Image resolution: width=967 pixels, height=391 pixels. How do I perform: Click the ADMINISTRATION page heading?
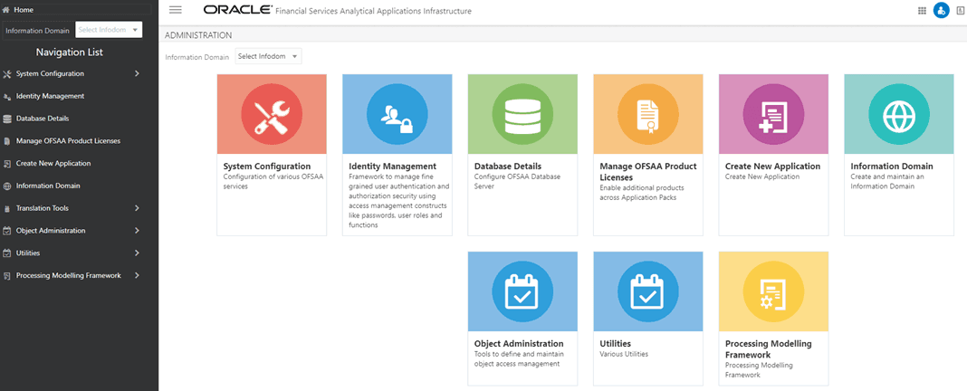(198, 36)
